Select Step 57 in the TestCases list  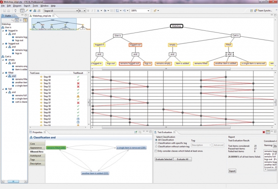click(x=47, y=103)
